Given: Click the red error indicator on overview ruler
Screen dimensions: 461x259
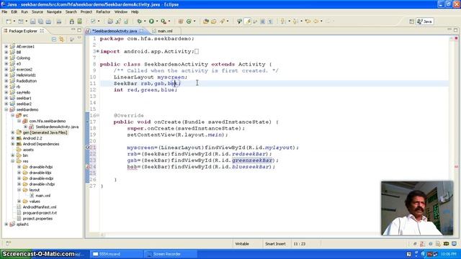Looking at the screenshot, I should tap(456, 38).
